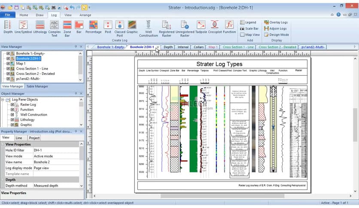
Task: Create a Crossplot log
Action: click(x=215, y=27)
